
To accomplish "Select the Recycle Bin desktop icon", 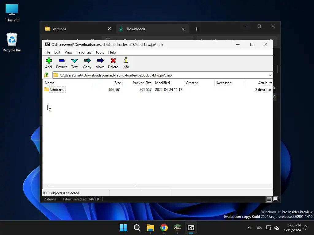I will (x=12, y=42).
